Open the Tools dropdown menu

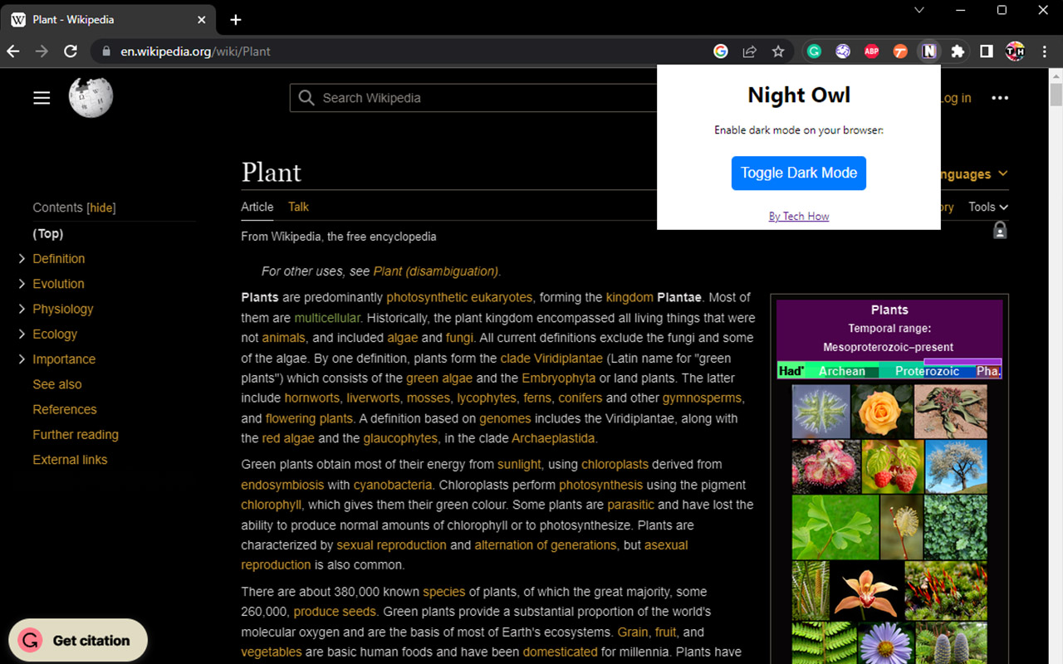click(x=988, y=207)
